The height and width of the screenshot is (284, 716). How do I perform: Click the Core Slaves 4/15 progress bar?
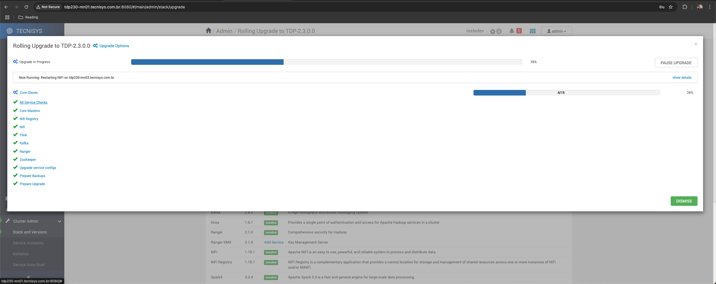(567, 93)
